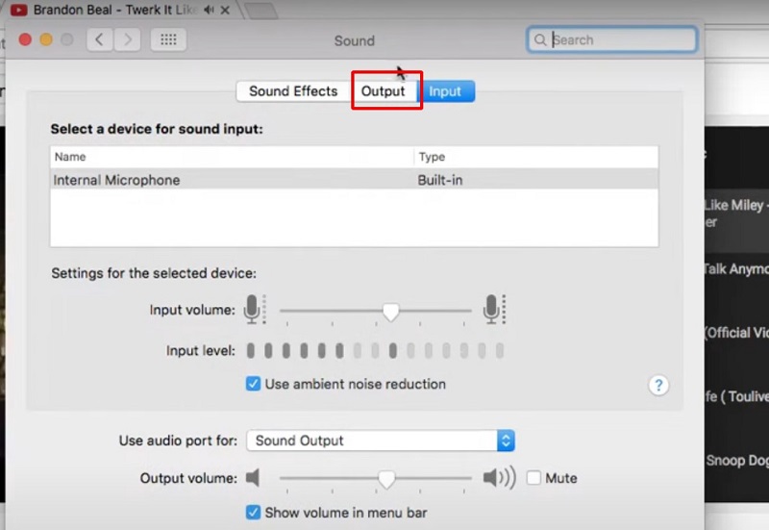Switch to the Sound Effects tab
The height and width of the screenshot is (530, 769).
(293, 91)
